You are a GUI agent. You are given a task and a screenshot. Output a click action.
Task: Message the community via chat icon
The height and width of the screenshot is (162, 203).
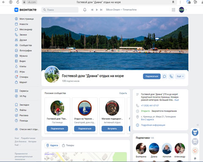(165, 76)
